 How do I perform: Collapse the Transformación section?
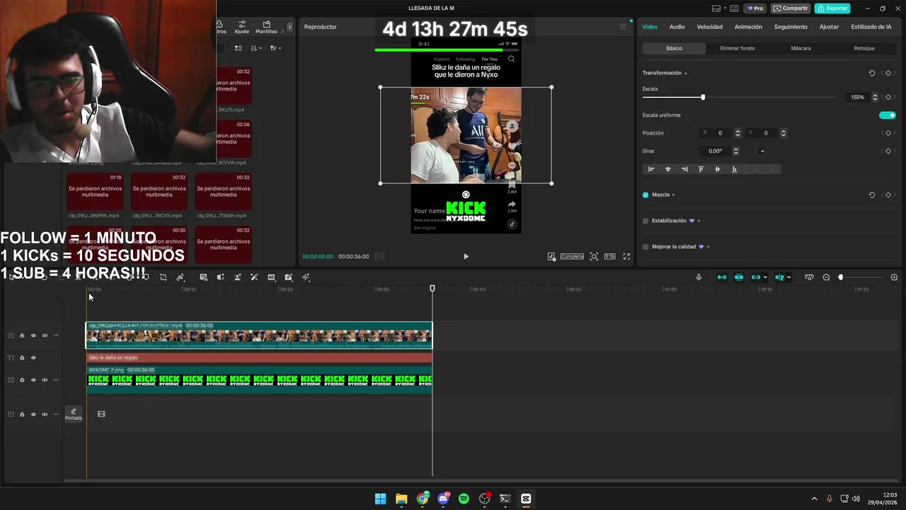(685, 74)
